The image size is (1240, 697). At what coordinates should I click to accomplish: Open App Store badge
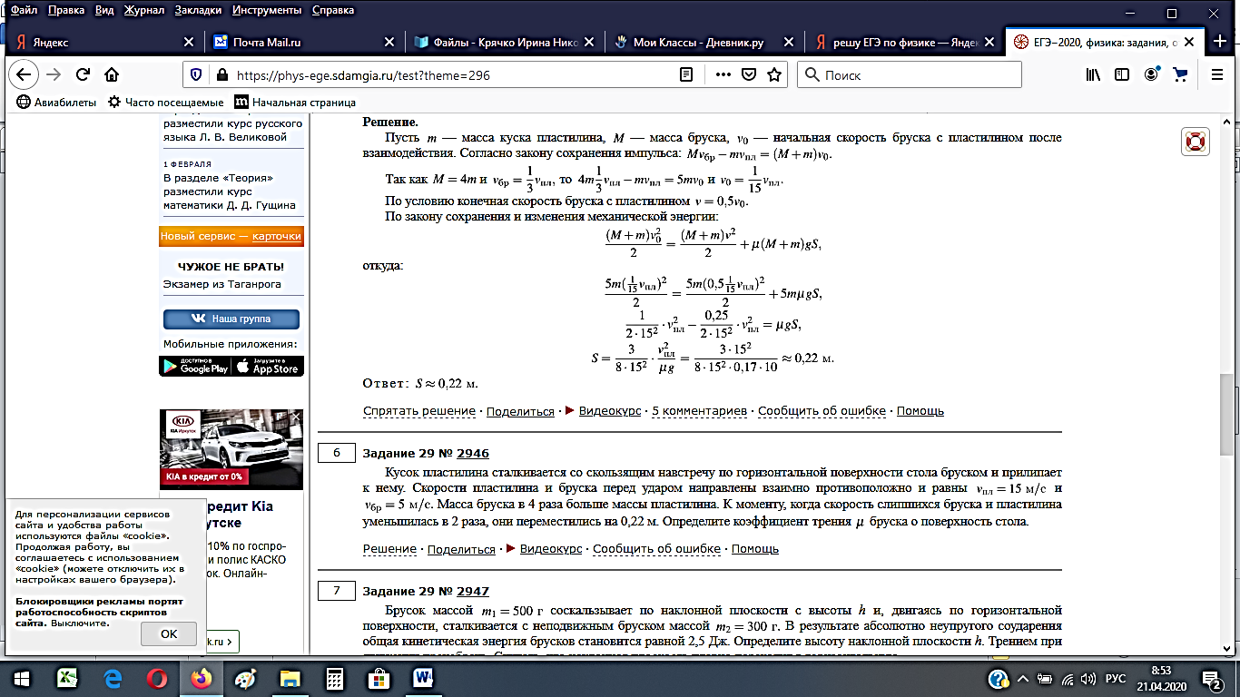pyautogui.click(x=270, y=366)
